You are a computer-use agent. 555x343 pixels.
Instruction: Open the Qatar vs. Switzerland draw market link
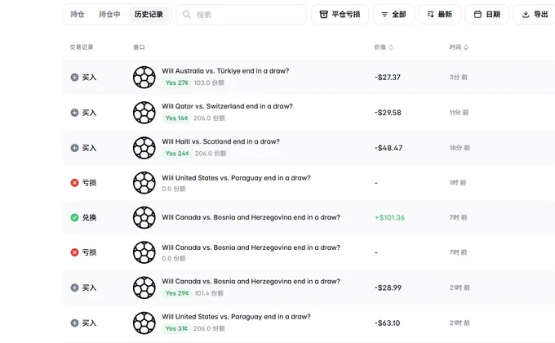coord(227,106)
